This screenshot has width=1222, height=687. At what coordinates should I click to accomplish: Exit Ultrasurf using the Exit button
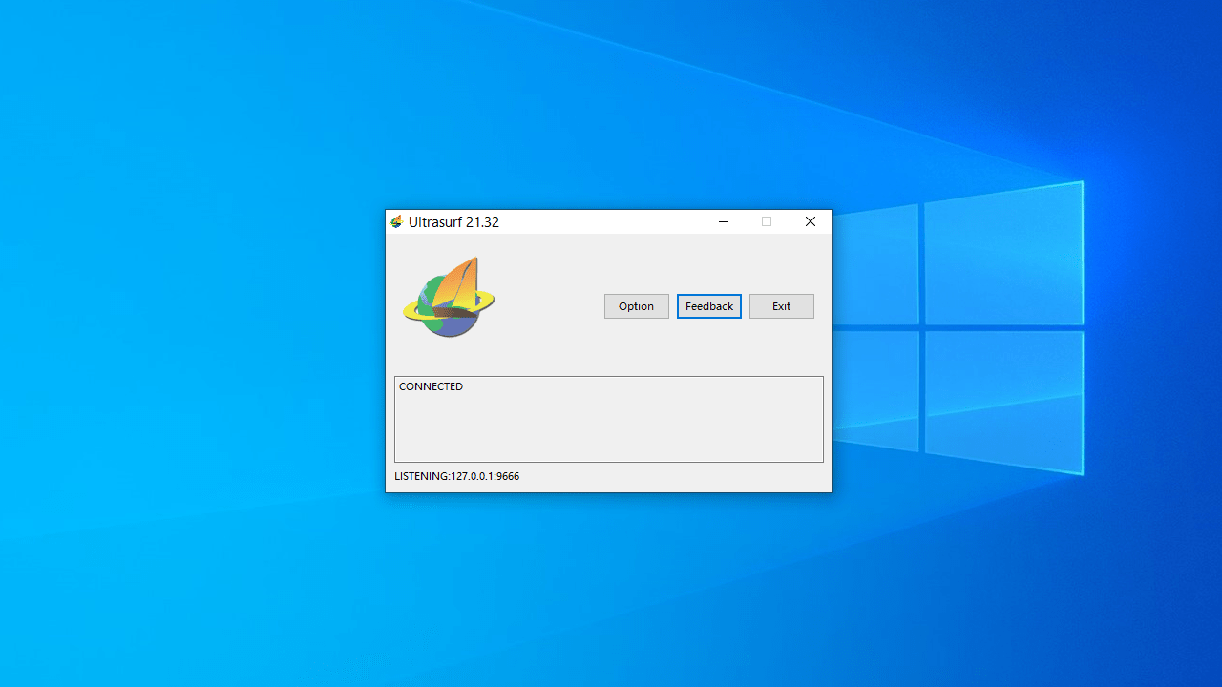tap(781, 306)
